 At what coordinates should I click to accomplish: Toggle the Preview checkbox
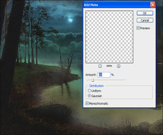[x=138, y=28]
